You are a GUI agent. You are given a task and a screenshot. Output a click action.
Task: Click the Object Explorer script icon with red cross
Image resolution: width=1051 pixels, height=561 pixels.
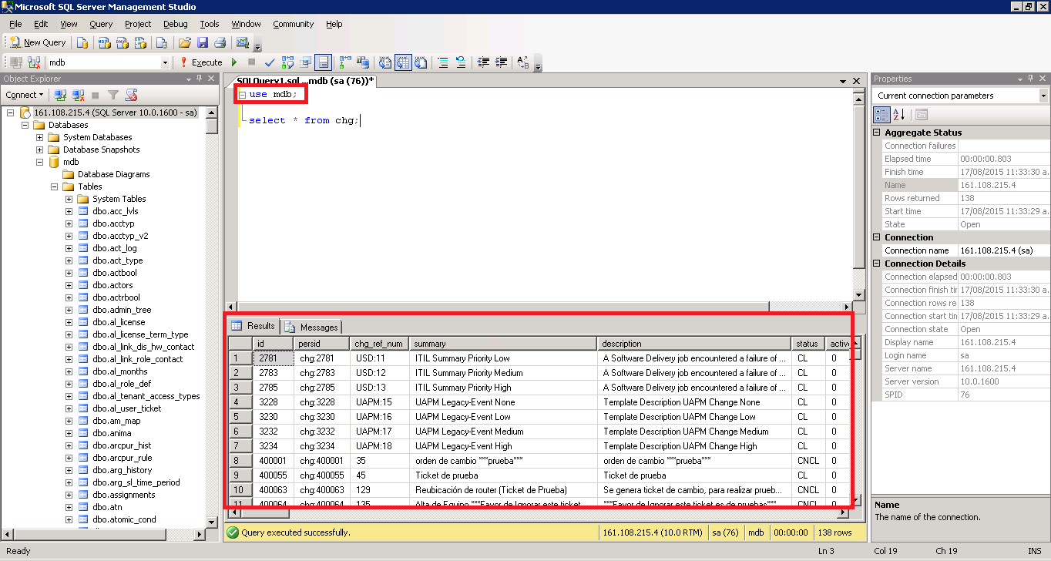131,95
